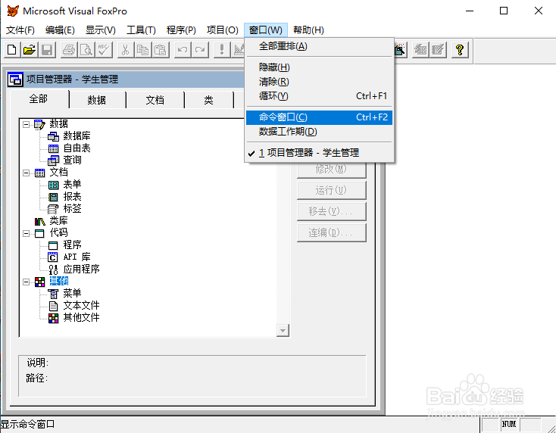Open the 文件(F) menu
Screen dimensions: 556x433
(20, 30)
